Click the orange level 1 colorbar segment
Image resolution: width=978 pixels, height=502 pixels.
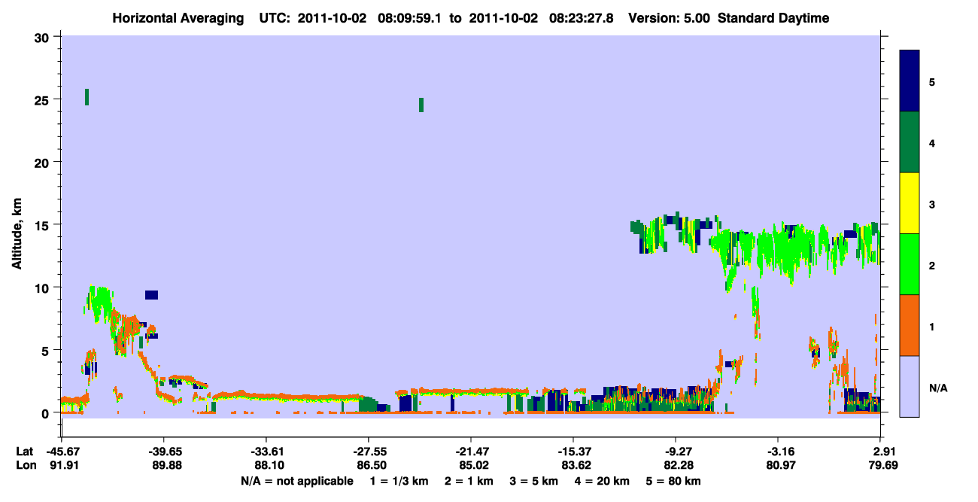(910, 325)
